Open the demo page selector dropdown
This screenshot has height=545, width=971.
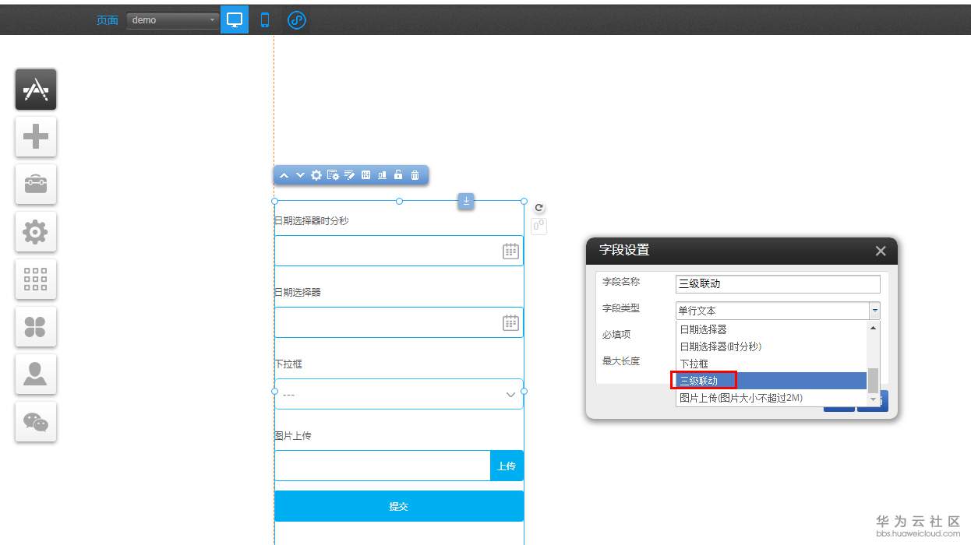click(x=173, y=20)
